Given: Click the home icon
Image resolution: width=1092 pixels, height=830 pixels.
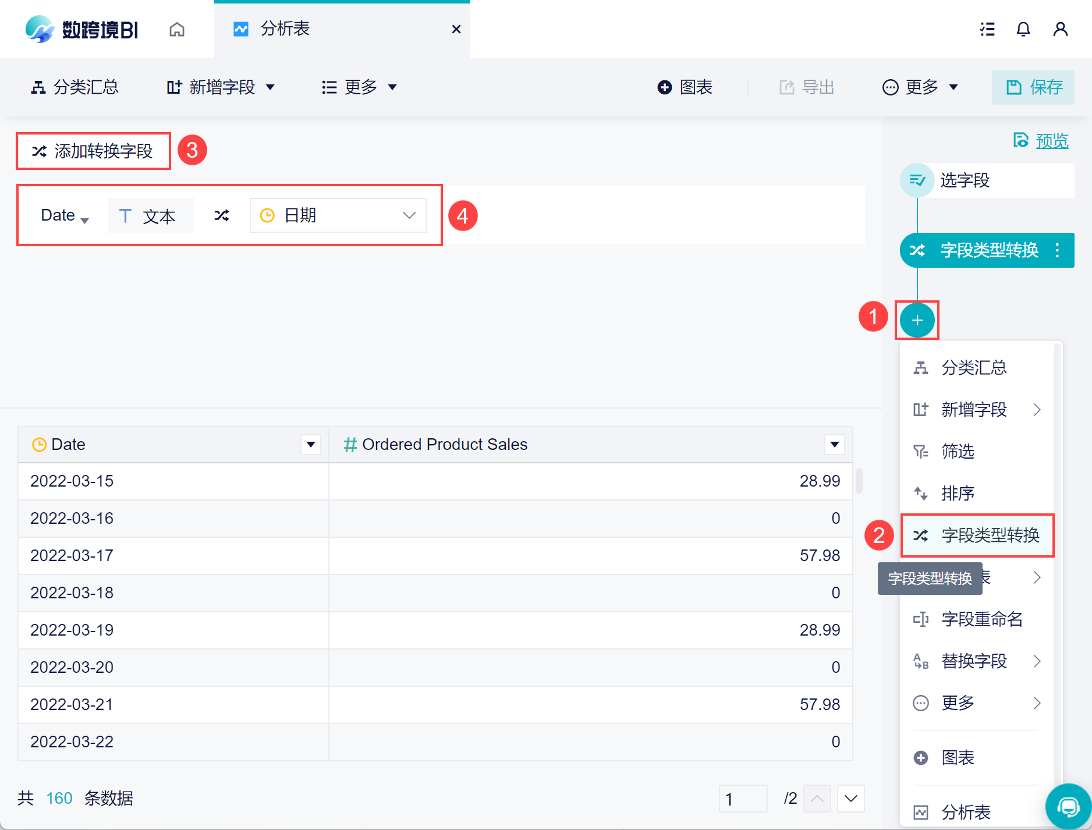Looking at the screenshot, I should tap(177, 30).
